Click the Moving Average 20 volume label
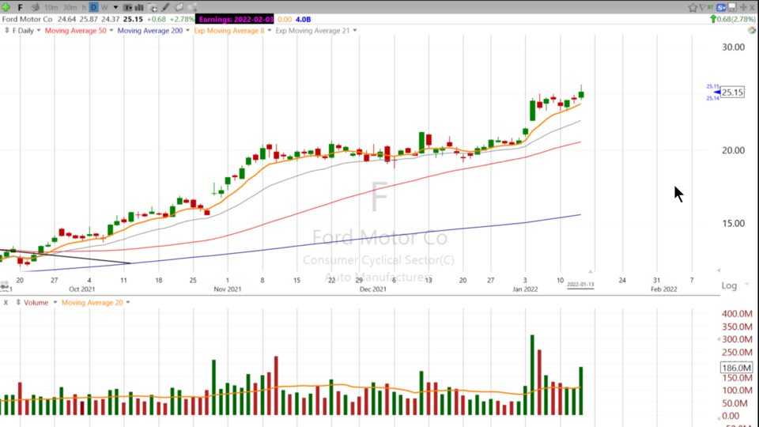The width and height of the screenshot is (759, 427). [92, 303]
